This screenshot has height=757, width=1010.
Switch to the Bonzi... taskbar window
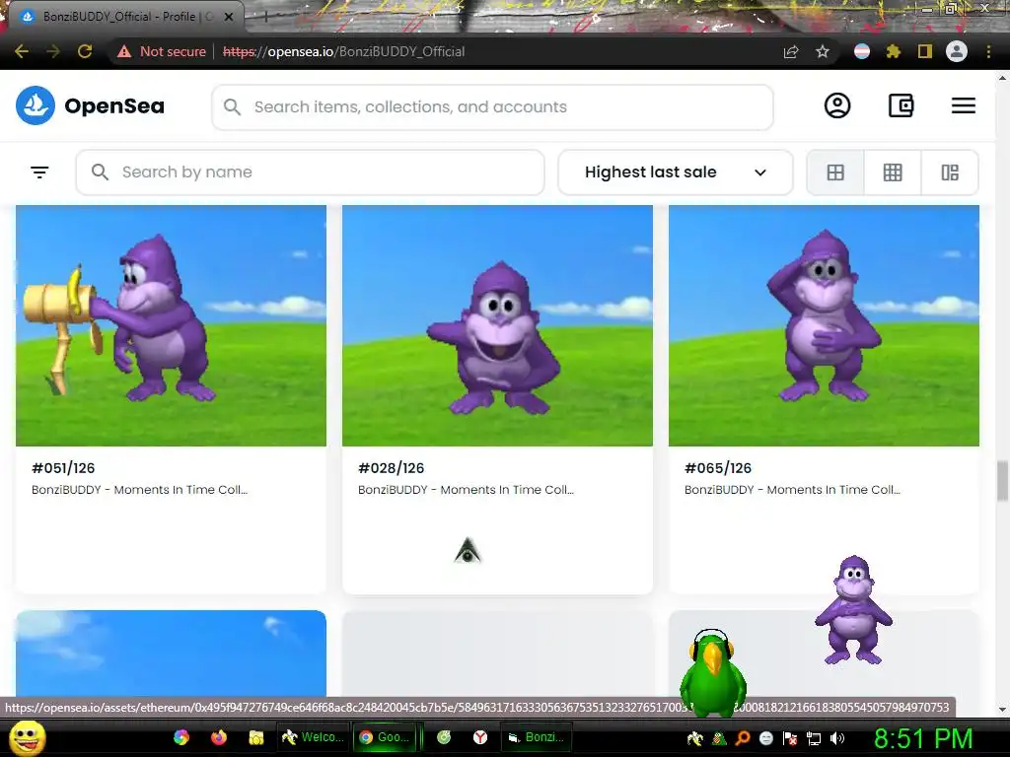[x=536, y=737]
